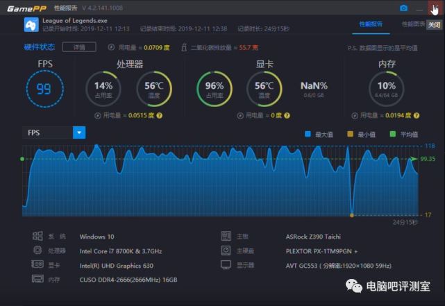Click the processor power help question icon
The height and width of the screenshot is (306, 445).
[x=160, y=115]
